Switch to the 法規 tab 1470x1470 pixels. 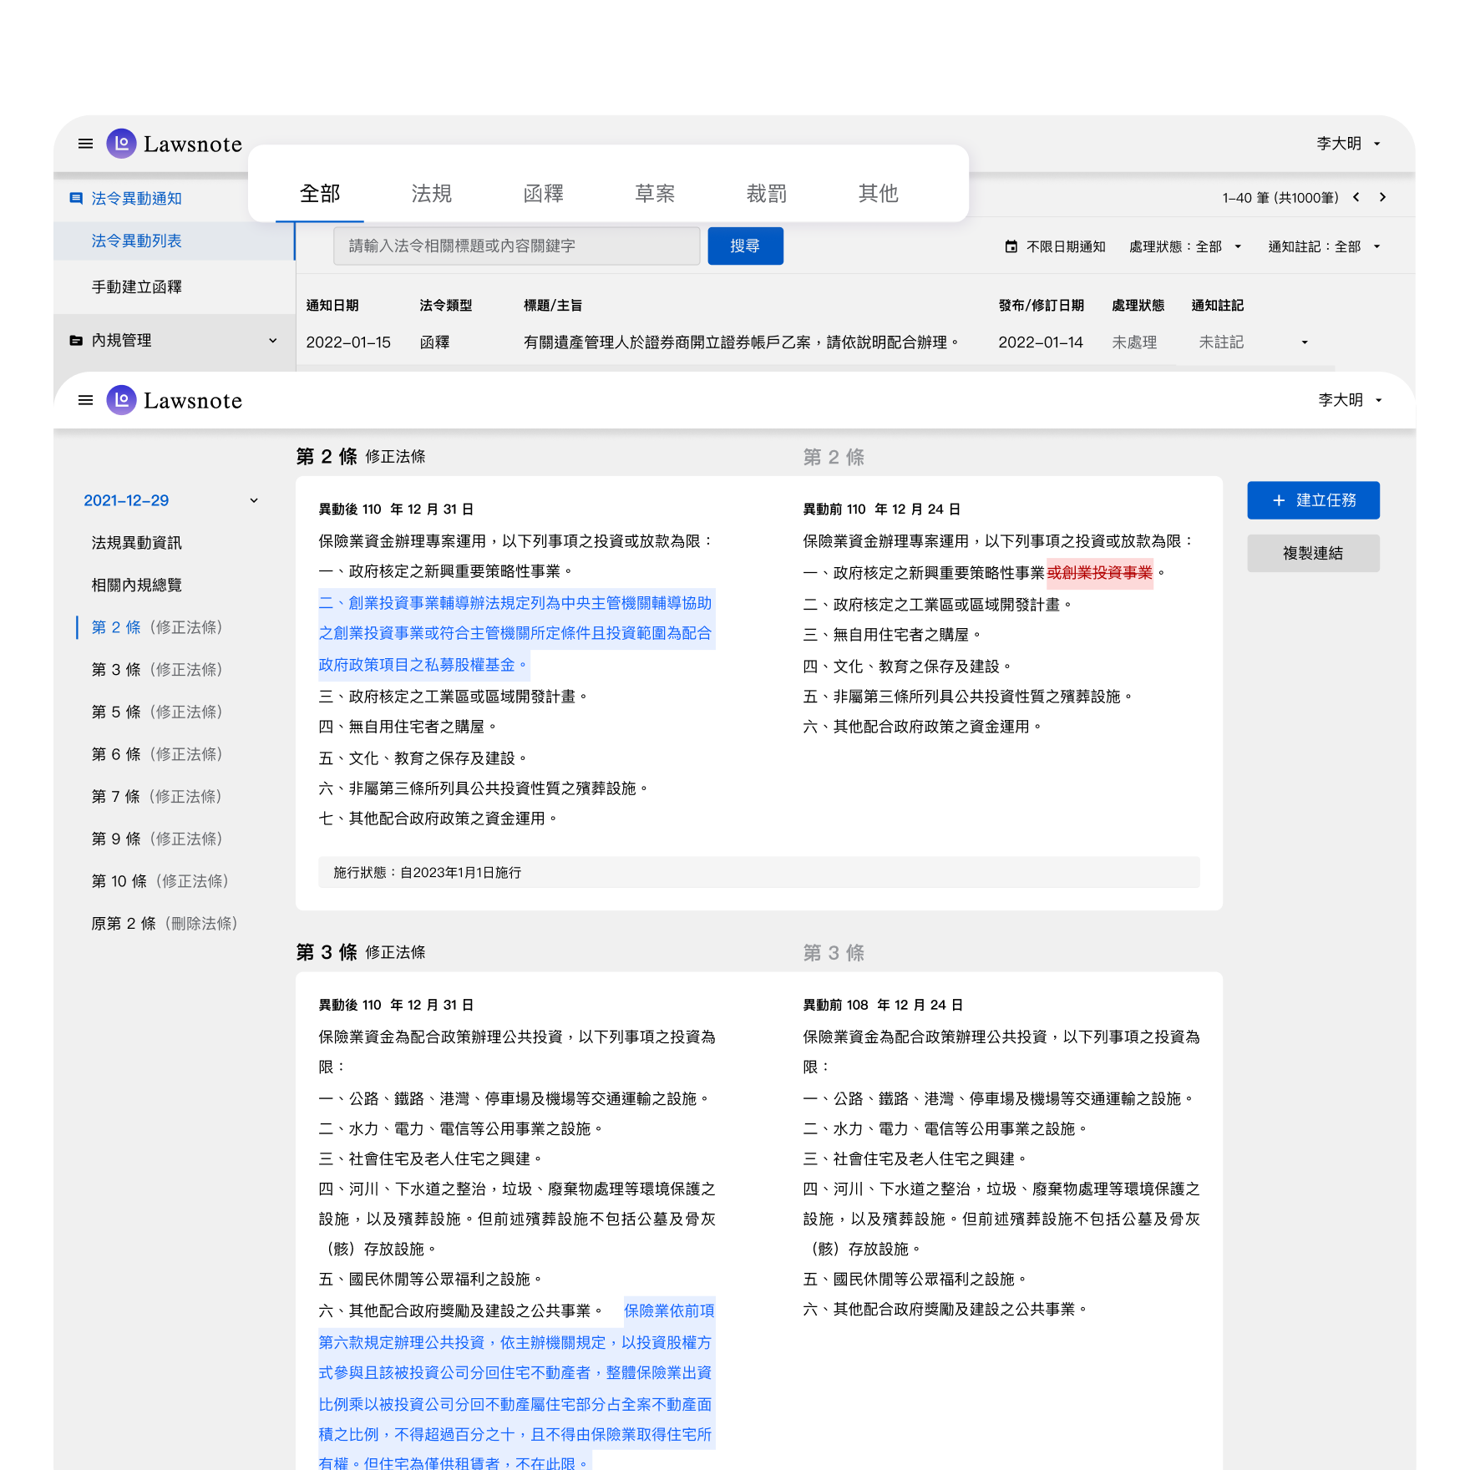pyautogui.click(x=431, y=194)
